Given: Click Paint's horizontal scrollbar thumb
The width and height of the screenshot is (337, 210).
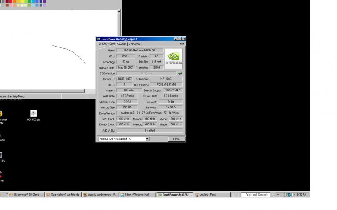Looking at the screenshot, I should click(x=42, y=91).
